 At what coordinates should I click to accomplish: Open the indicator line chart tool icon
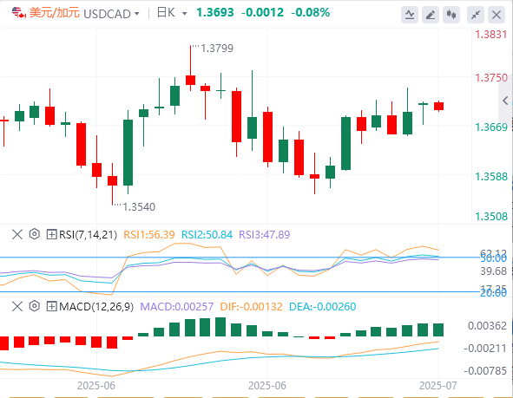(410, 15)
